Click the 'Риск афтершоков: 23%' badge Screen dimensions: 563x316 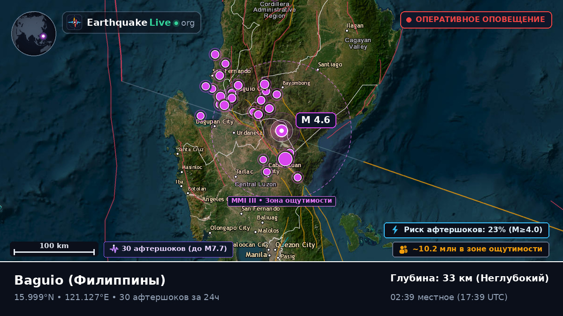[x=467, y=230]
